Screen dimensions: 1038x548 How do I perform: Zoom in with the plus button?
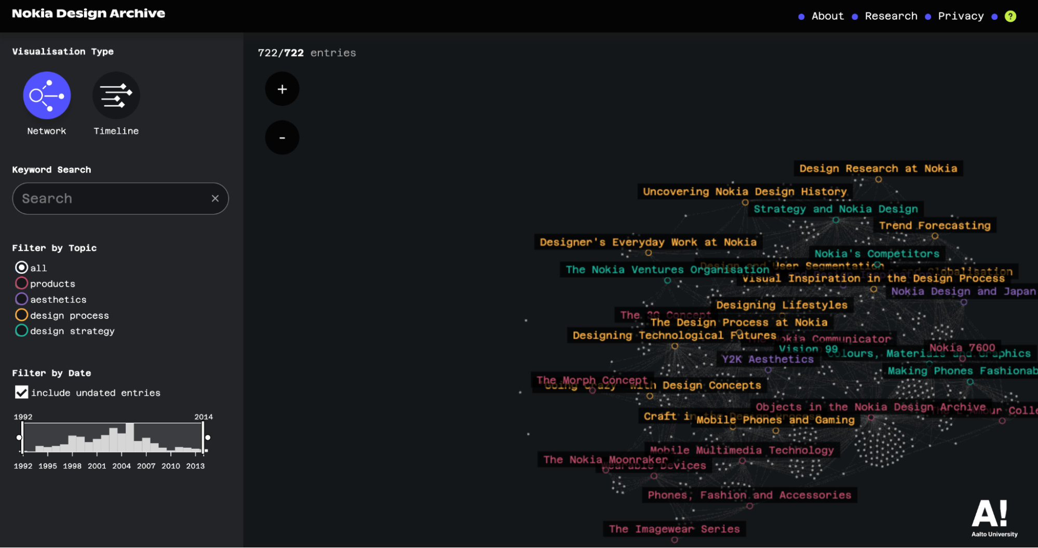coord(282,89)
